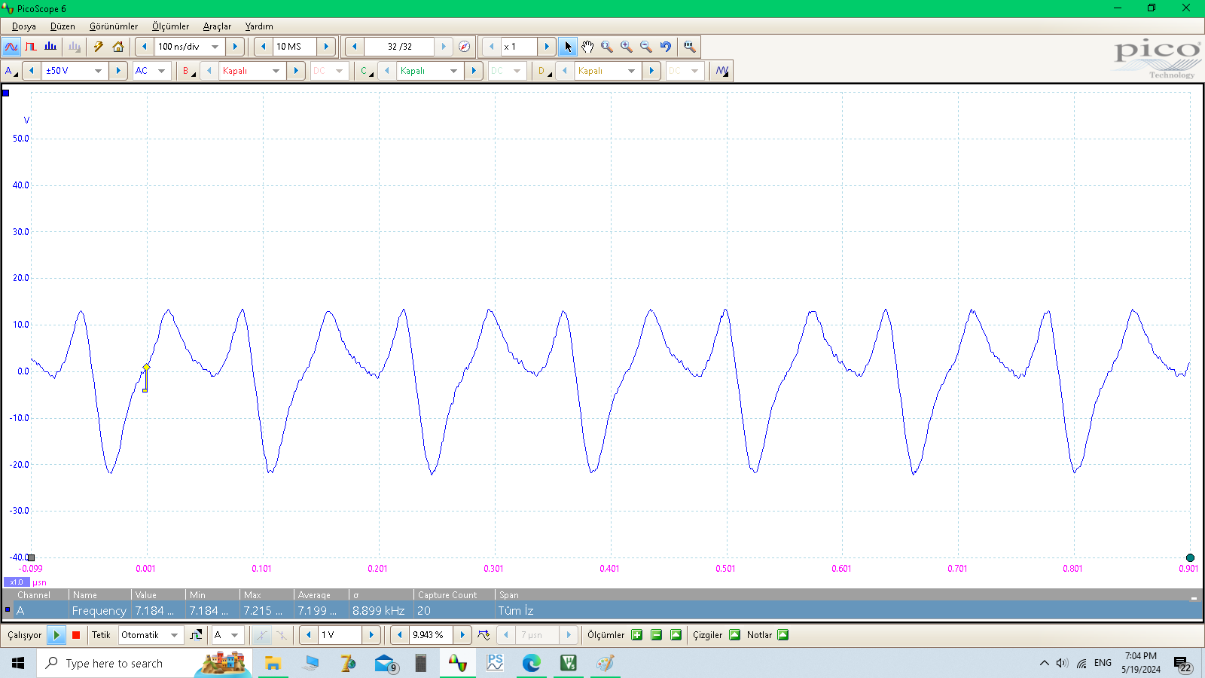Open the 100 ns/div timebase dropdown

(215, 47)
